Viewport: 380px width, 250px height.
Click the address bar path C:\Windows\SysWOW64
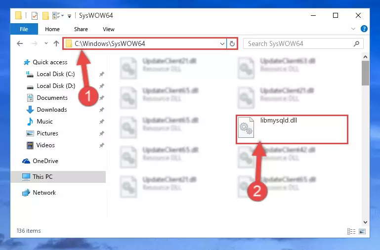(x=110, y=43)
